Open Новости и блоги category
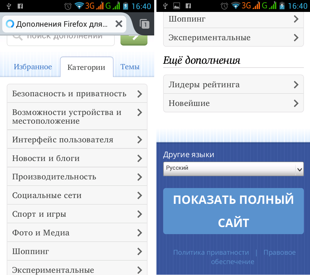 point(77,158)
